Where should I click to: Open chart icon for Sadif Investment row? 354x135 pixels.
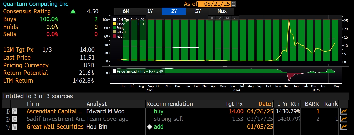(x=344, y=119)
